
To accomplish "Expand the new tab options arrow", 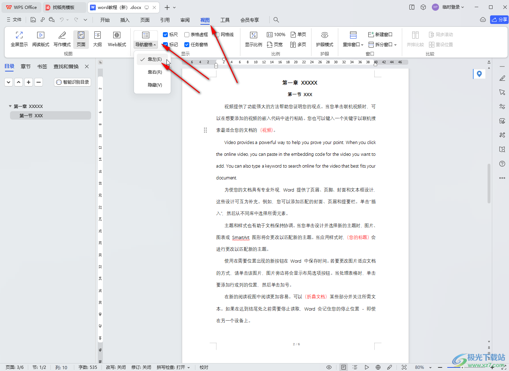I will [x=174, y=7].
